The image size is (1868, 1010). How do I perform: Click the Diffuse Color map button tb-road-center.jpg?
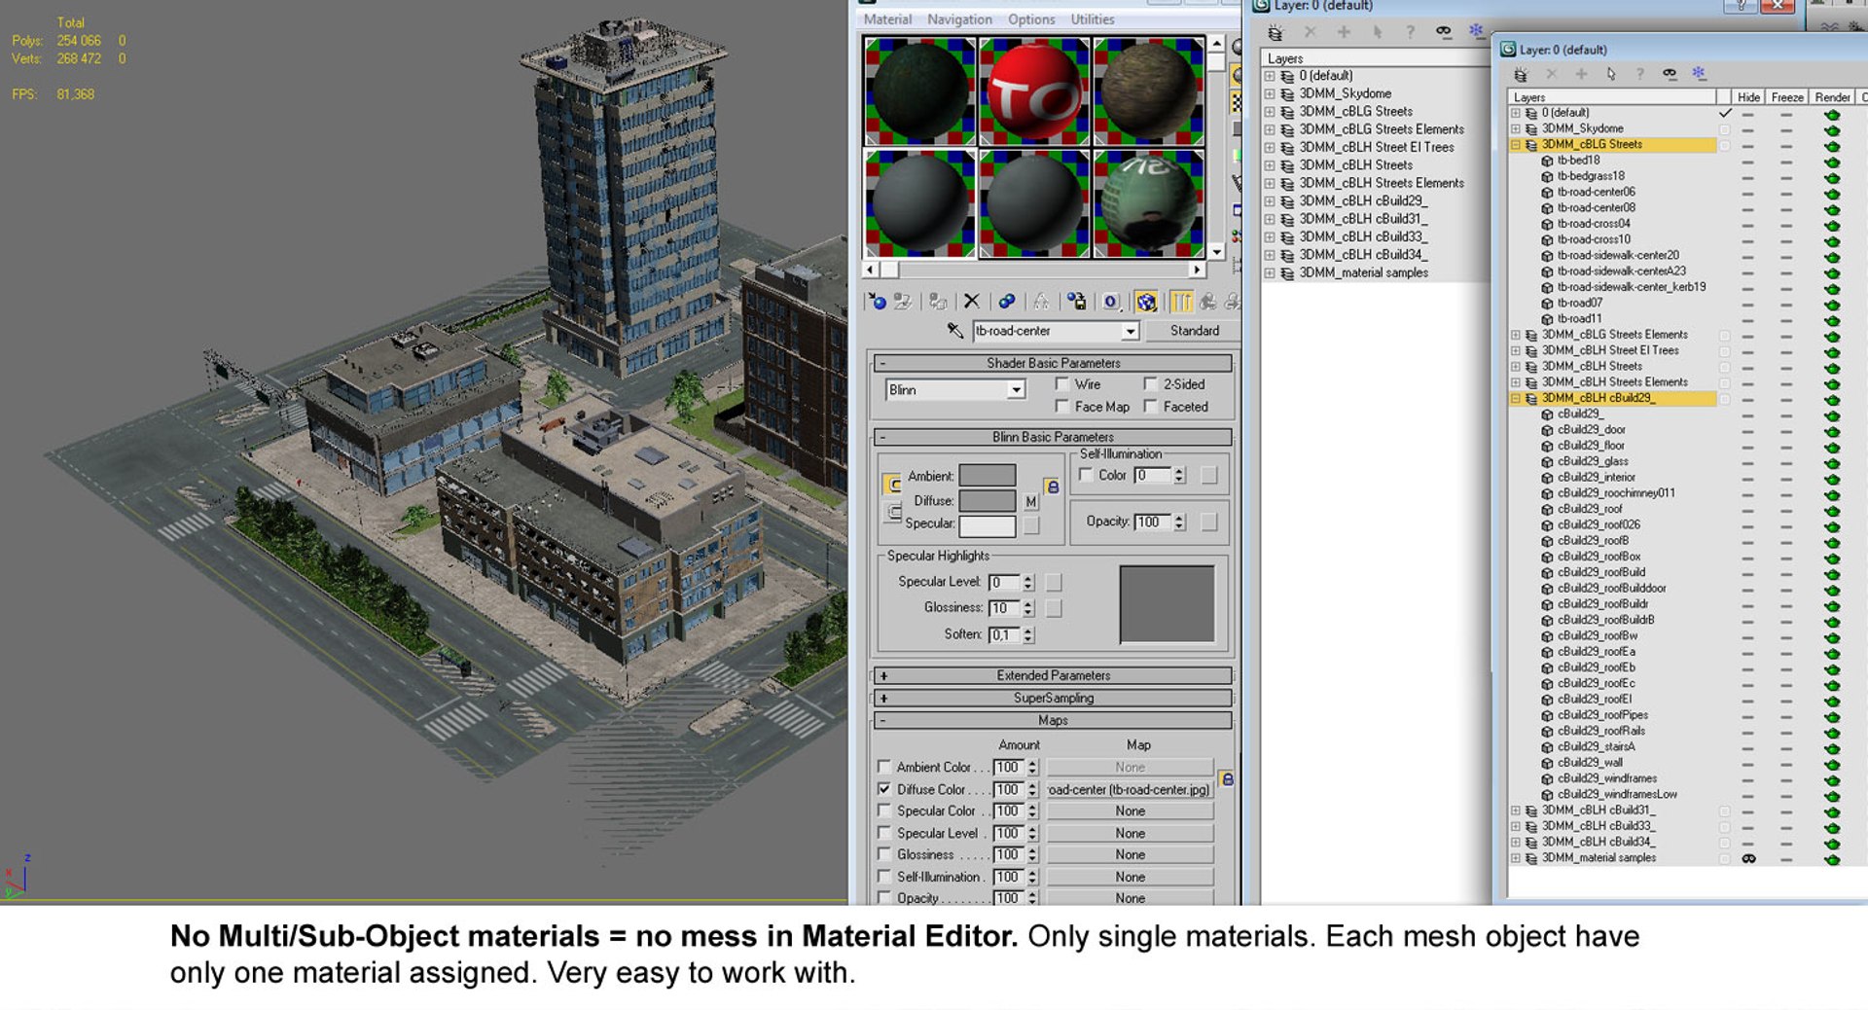pos(1130,789)
